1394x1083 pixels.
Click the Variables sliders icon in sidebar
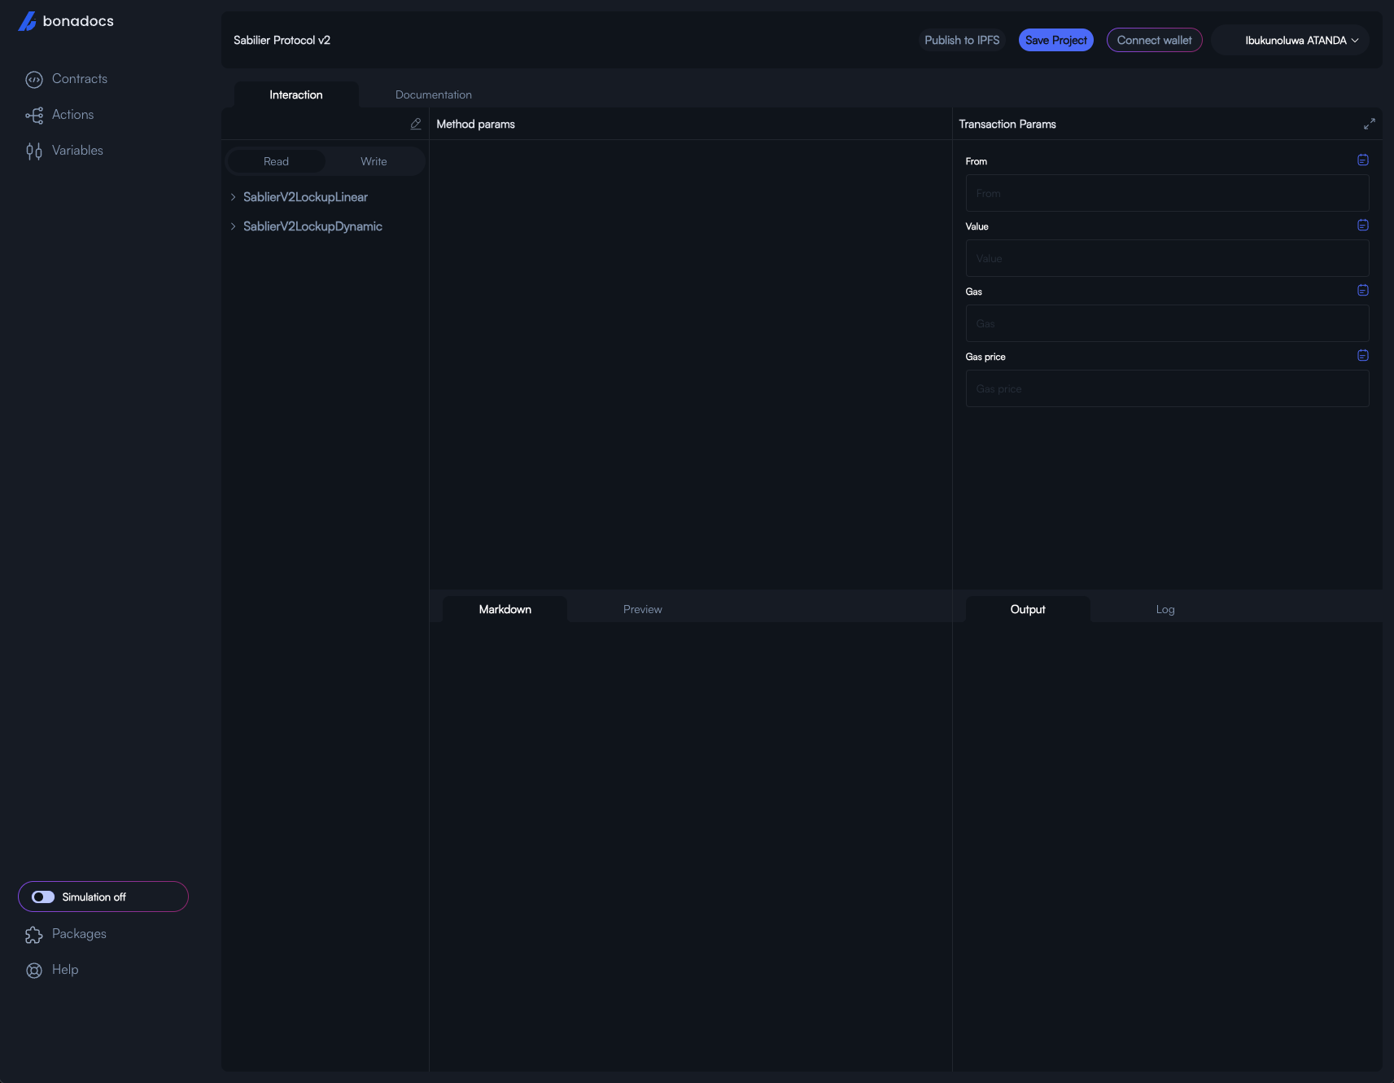coord(34,151)
